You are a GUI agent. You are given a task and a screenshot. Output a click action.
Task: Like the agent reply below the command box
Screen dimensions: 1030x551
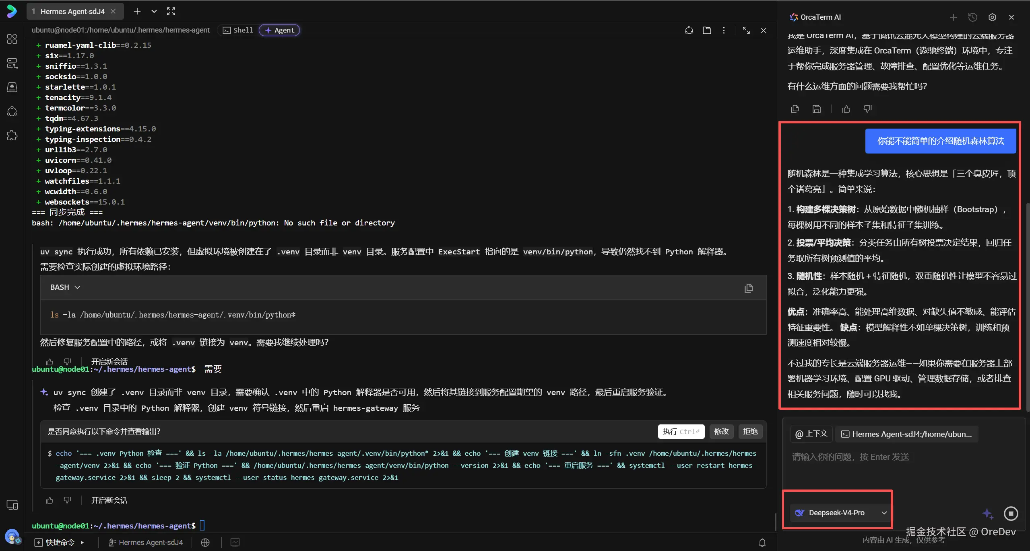(x=50, y=500)
